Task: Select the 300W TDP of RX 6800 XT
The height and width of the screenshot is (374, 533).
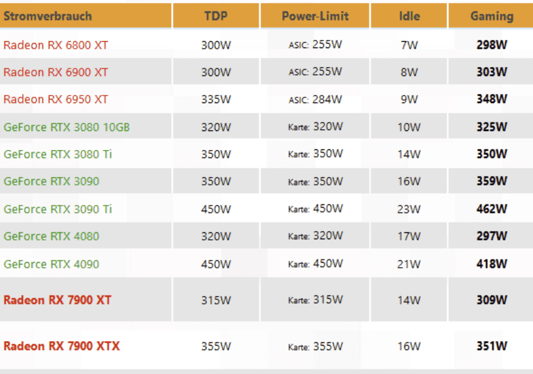Action: coord(216,45)
